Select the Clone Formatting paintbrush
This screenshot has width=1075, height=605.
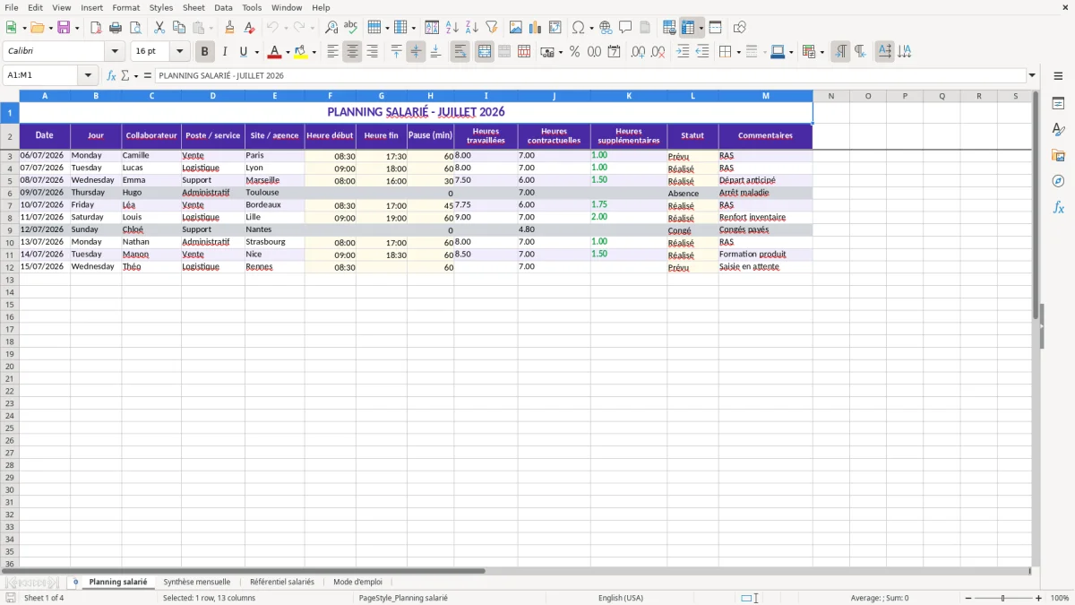(x=230, y=28)
